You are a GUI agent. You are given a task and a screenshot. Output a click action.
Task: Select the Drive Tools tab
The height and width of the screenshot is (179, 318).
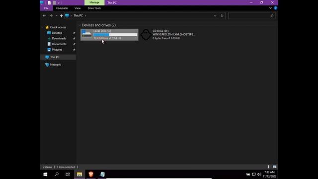tap(94, 8)
